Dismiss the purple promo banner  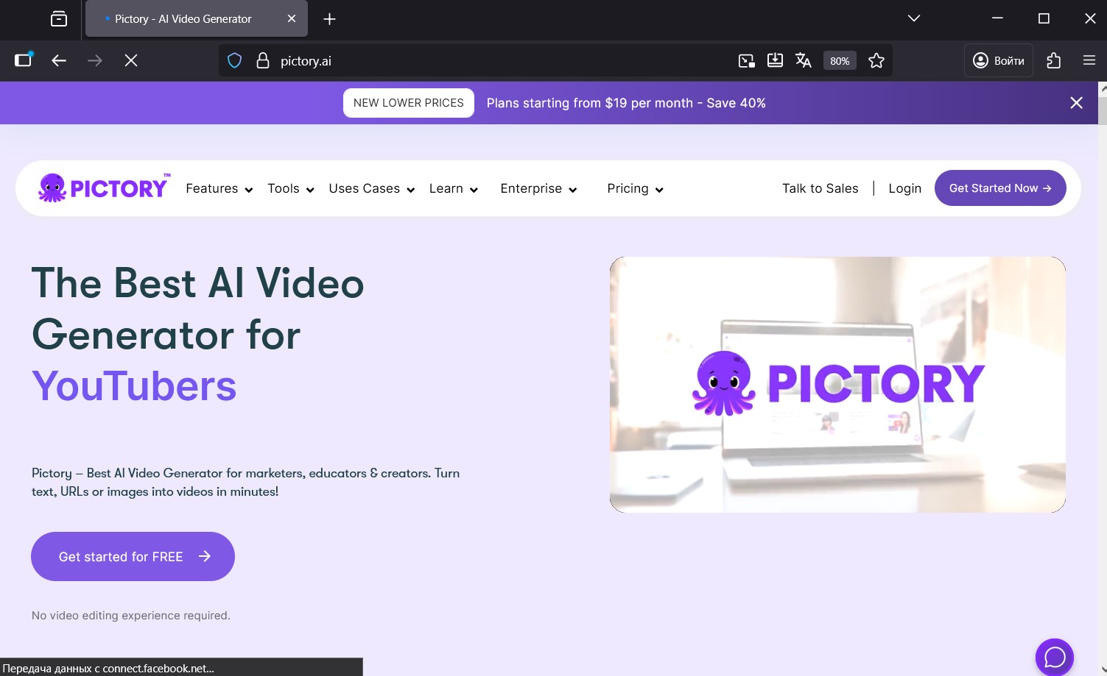(x=1076, y=103)
